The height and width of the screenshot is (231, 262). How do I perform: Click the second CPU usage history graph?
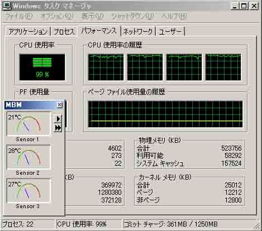tap(145, 67)
